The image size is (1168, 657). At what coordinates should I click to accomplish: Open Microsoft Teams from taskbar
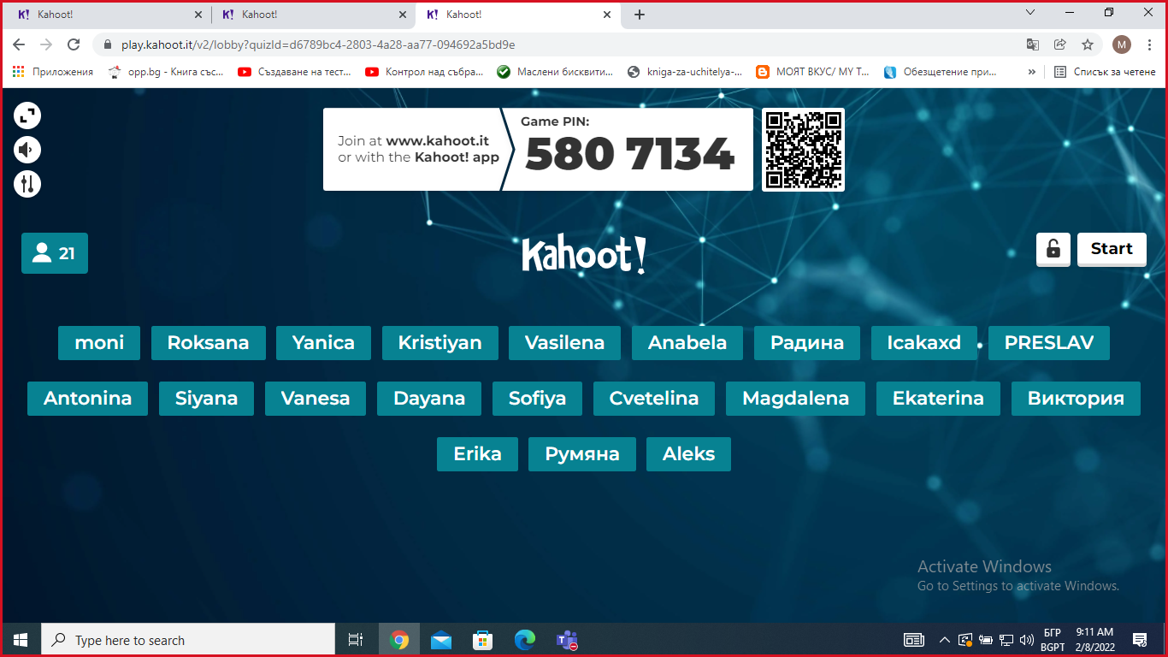(566, 640)
